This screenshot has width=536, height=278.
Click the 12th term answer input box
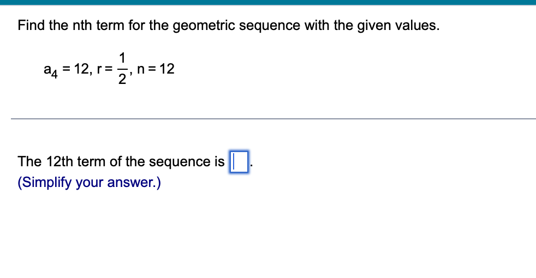pos(239,161)
